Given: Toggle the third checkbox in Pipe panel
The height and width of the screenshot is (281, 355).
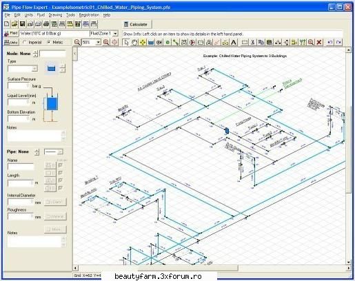Looking at the screenshot, I should pyautogui.click(x=61, y=180).
